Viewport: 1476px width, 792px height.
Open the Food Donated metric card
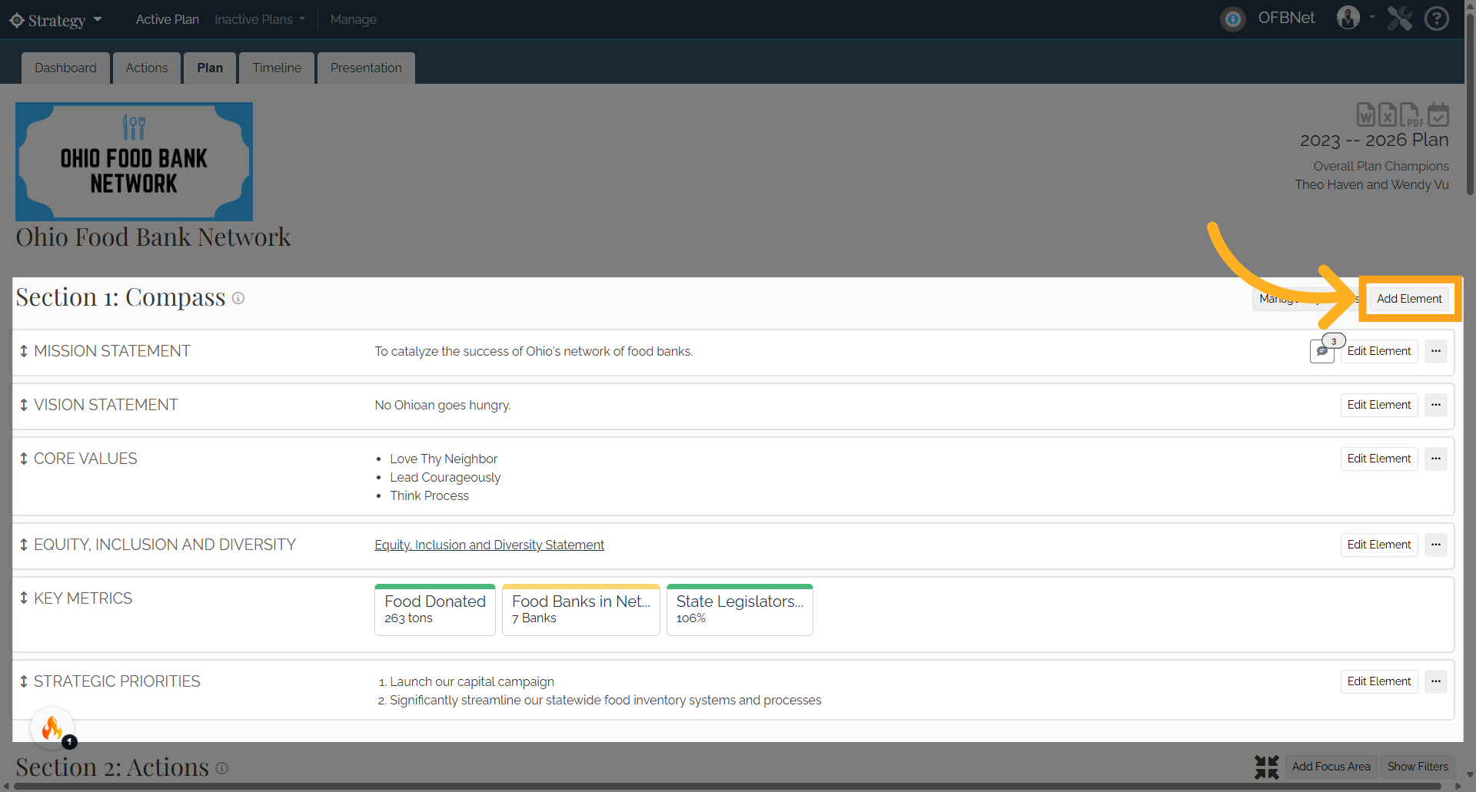[435, 610]
